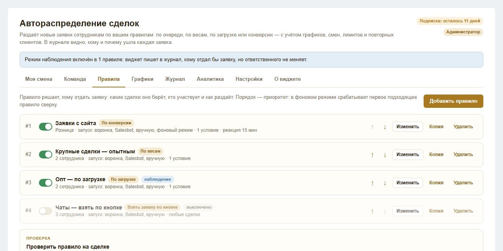The width and height of the screenshot is (503, 251).
Task: Click the 'Администратор' role badge
Action: (463, 32)
